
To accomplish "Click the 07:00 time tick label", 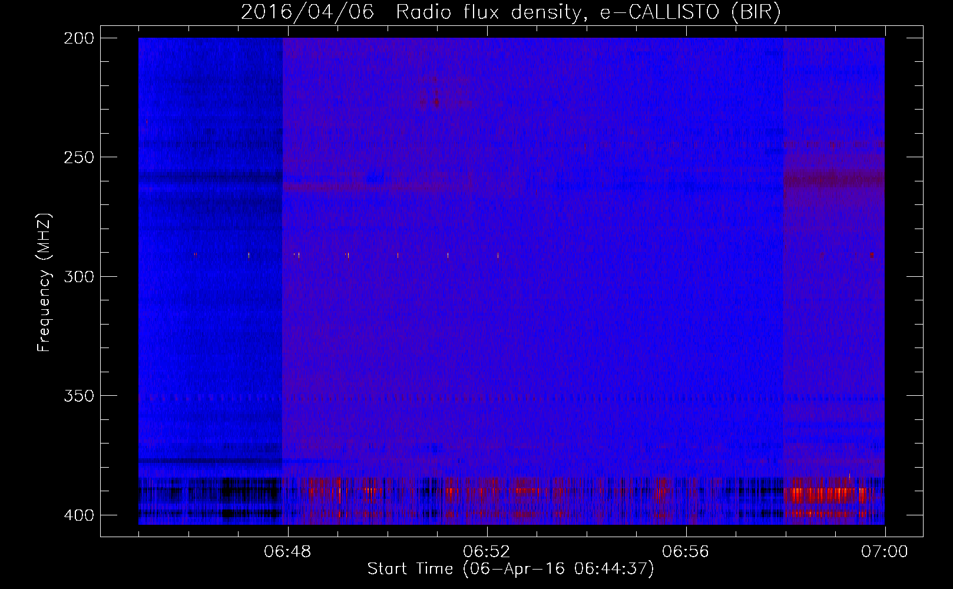I will 885,552.
